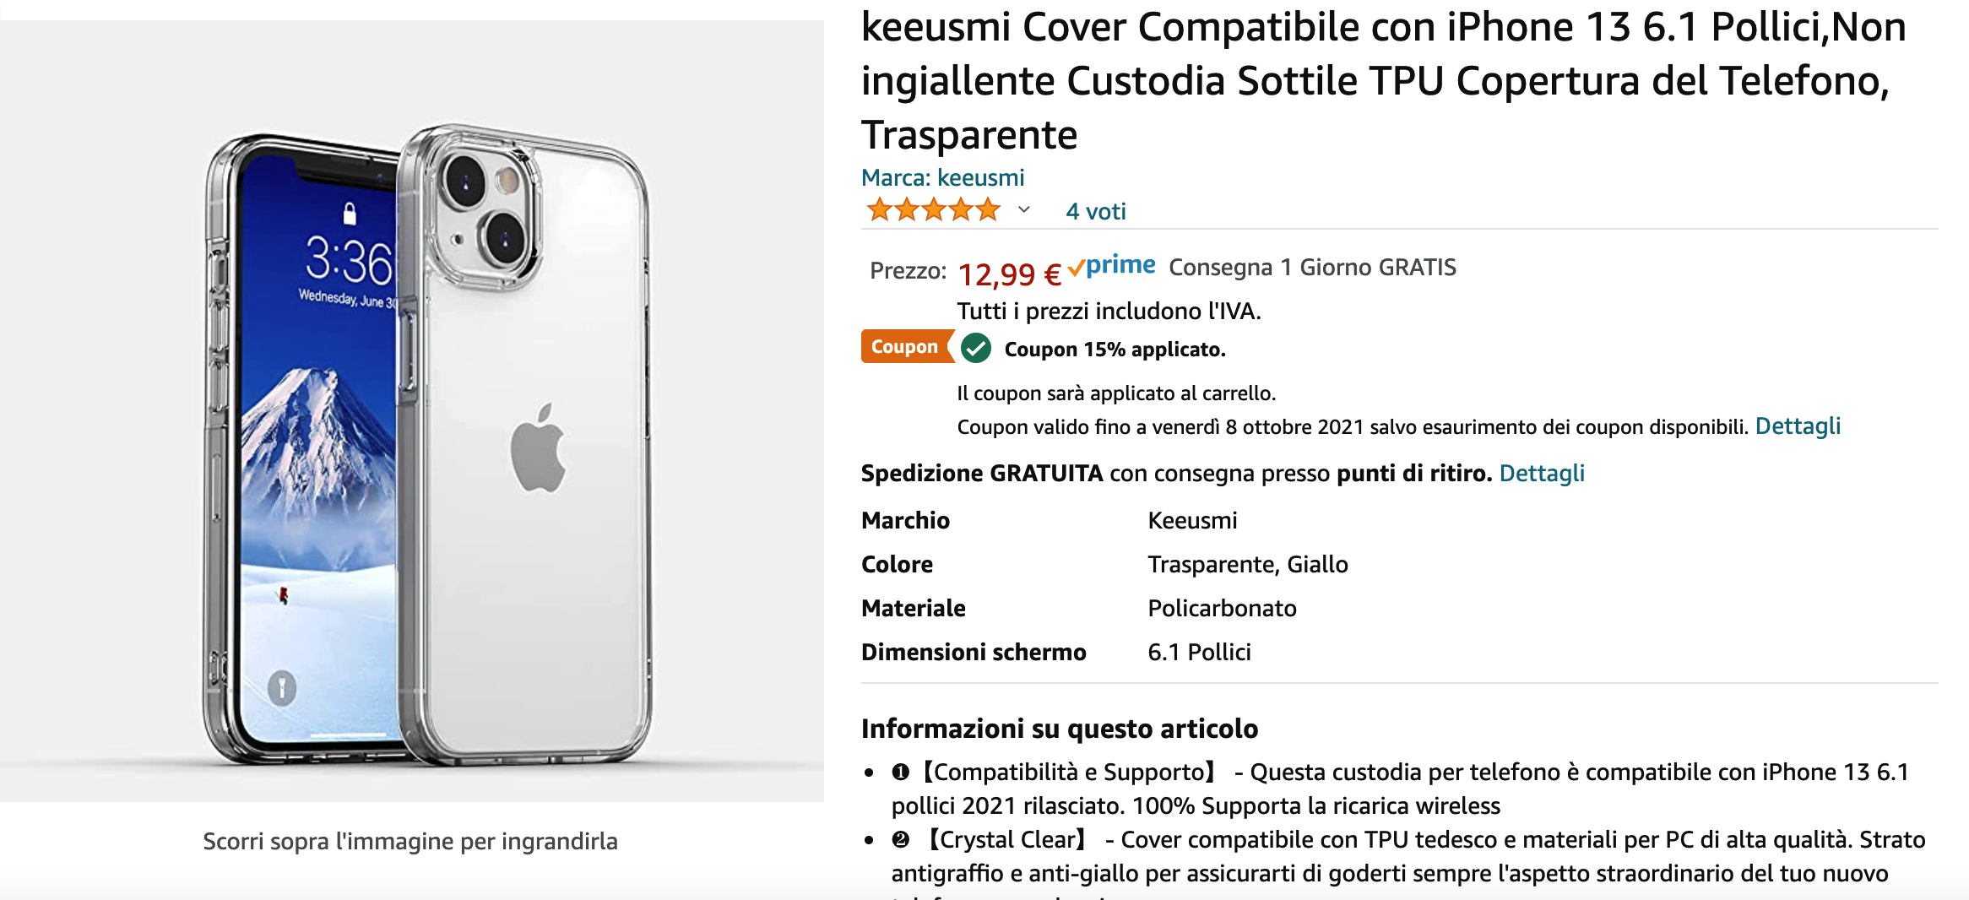Click the flashlight icon on the phone screen

pos(282,688)
